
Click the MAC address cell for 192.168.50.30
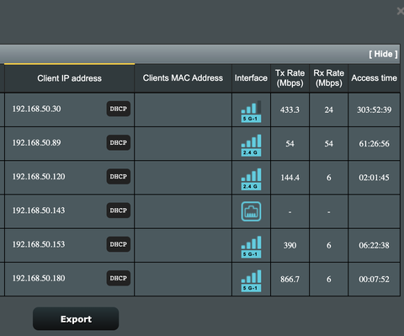pyautogui.click(x=183, y=109)
